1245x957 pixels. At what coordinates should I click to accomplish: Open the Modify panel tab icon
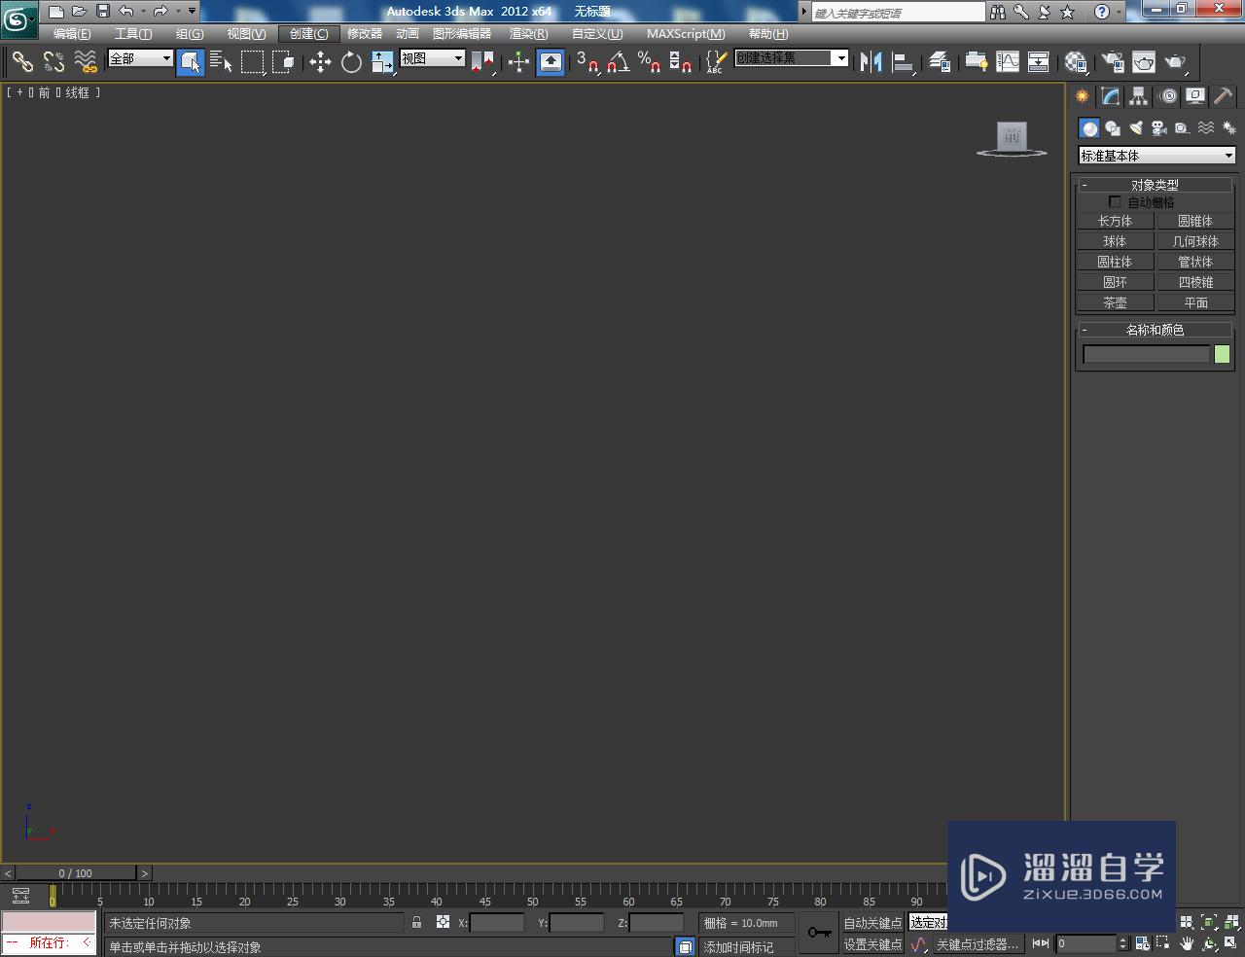click(1110, 96)
